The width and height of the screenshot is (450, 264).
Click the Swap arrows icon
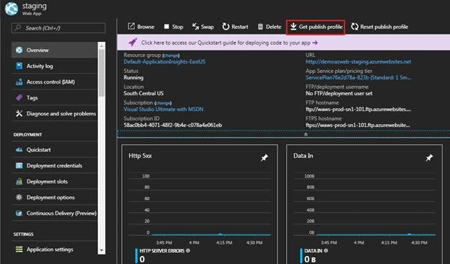coord(195,27)
